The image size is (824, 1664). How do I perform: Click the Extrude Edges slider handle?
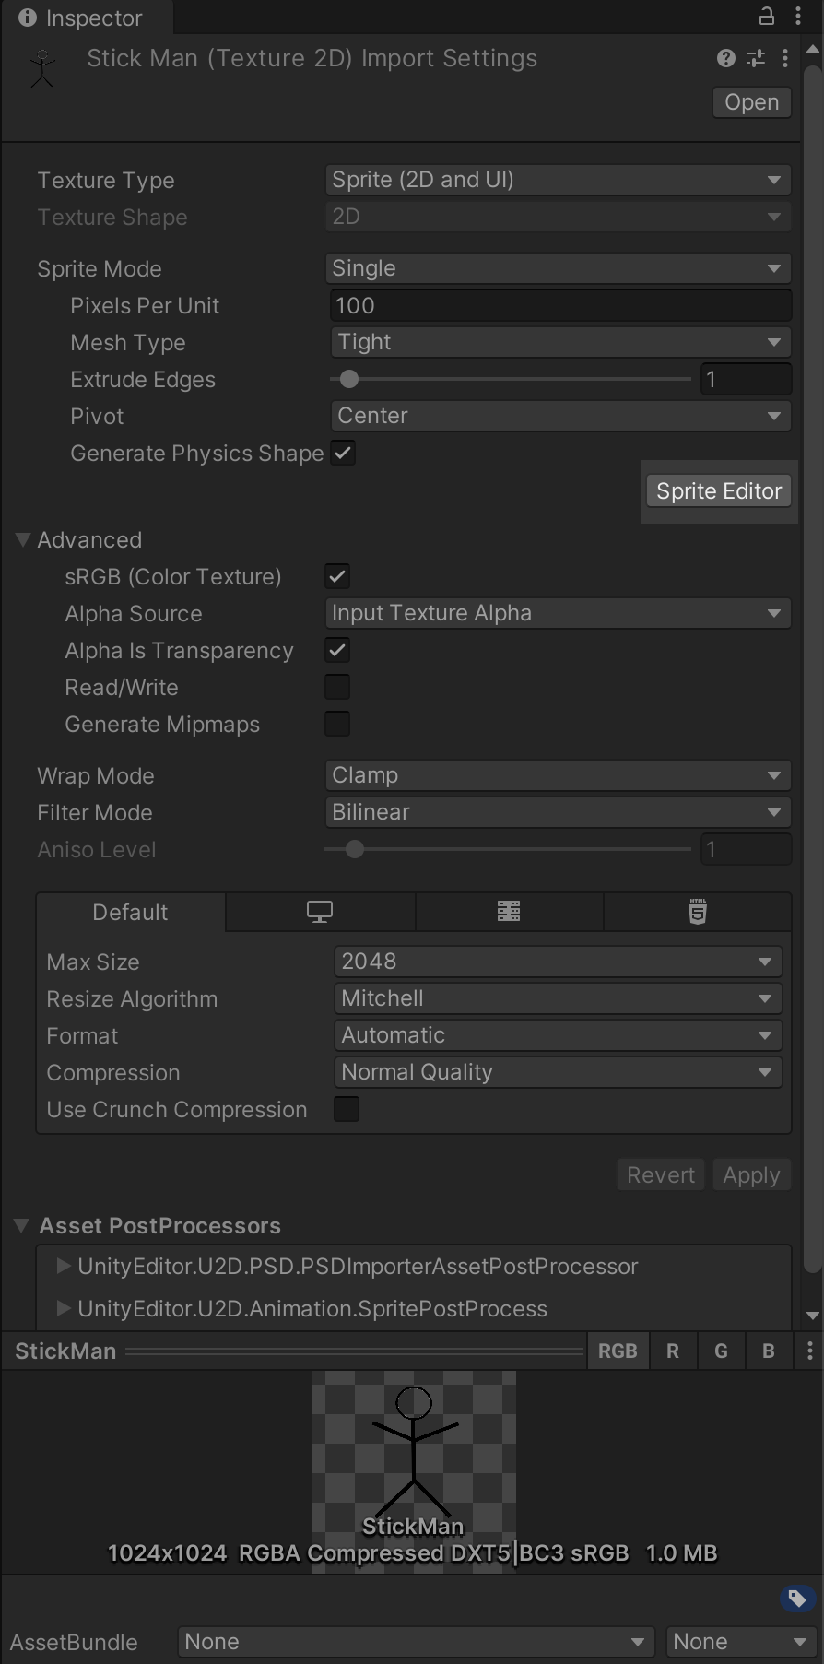coord(349,379)
